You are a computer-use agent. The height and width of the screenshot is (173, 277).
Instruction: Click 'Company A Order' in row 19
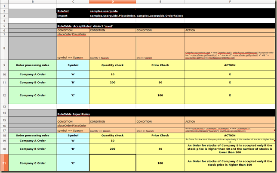[x=33, y=141]
